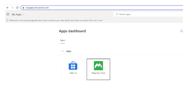Image resolution: width=183 pixels, height=109 pixels.
Task: Select the Apps tab
Action: (x=63, y=40)
